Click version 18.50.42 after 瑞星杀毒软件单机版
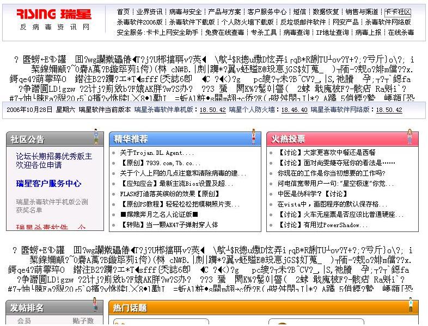428x326 pixels. coord(212,110)
